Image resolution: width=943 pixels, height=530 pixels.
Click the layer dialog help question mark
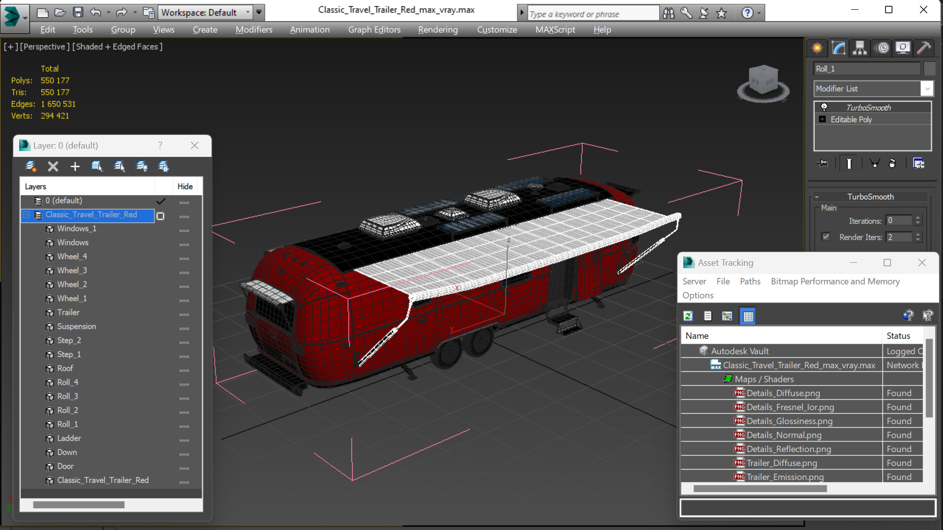pos(160,146)
